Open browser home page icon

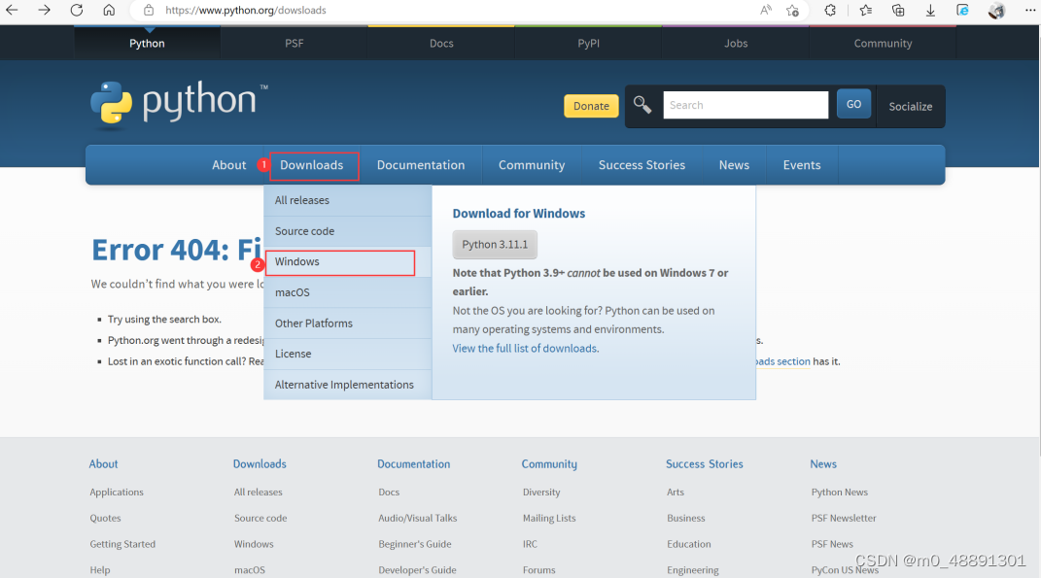pyautogui.click(x=109, y=10)
